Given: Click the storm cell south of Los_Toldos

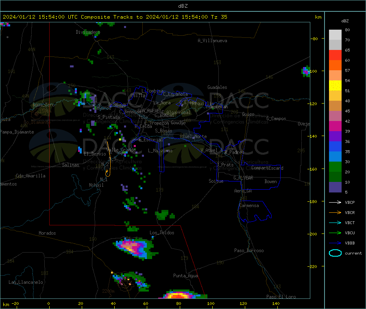Looking at the screenshot, I should pos(135,248).
